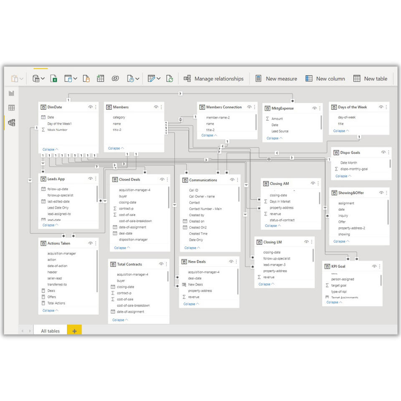The height and width of the screenshot is (401, 401).
Task: Add a new layout with the plus tab
Action: pos(74,330)
